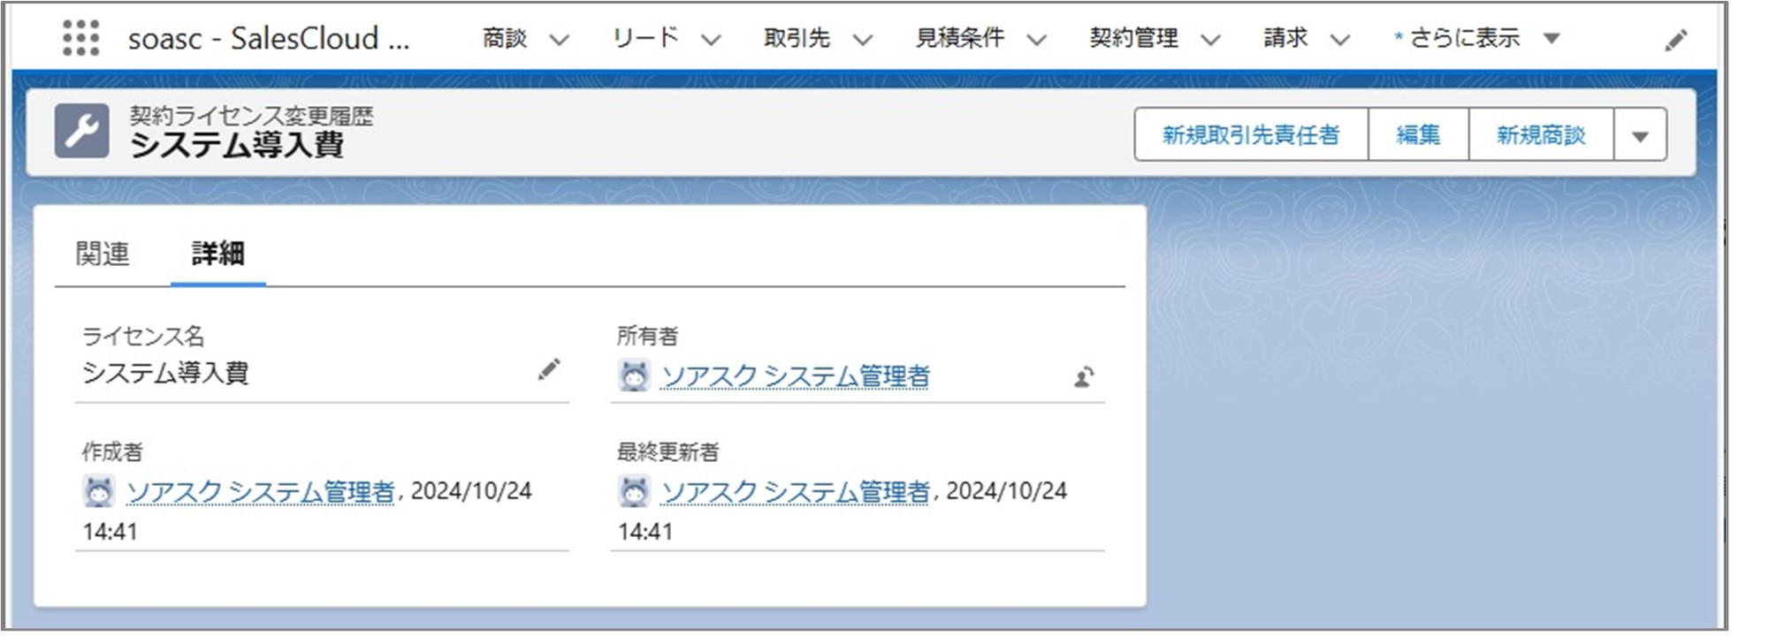The image size is (1792, 636).
Task: Click the 契約ライセンス変更履歴 object label
Action: pyautogui.click(x=251, y=116)
